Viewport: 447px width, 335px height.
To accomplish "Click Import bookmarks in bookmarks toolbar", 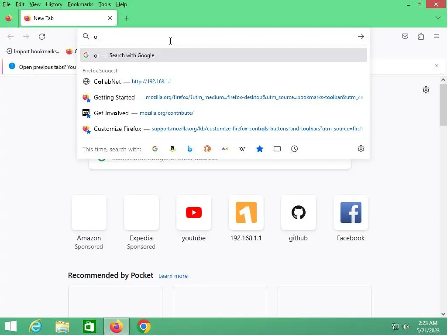I will (x=33, y=51).
